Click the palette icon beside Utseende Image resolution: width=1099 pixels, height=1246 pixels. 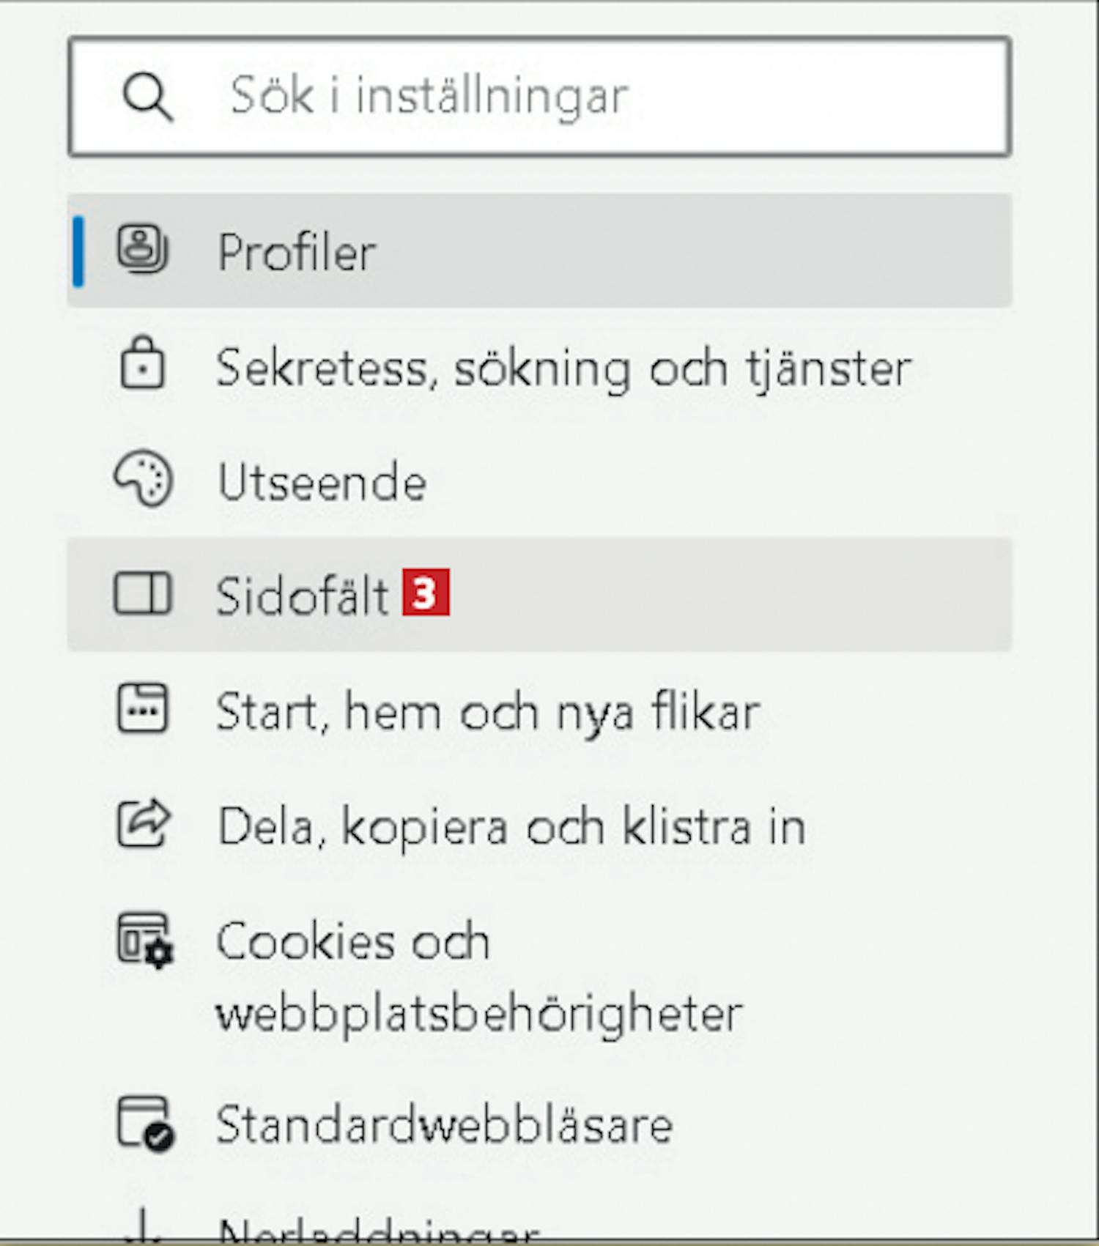144,478
